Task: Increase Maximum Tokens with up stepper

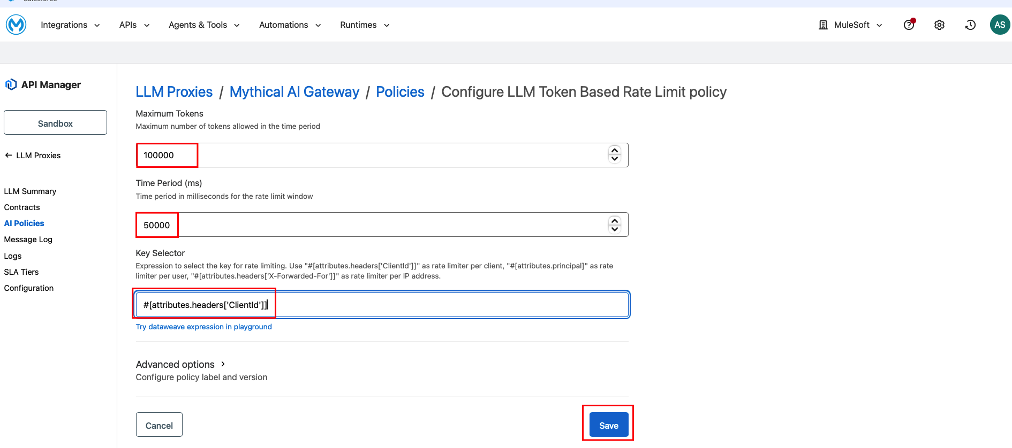Action: tap(615, 151)
